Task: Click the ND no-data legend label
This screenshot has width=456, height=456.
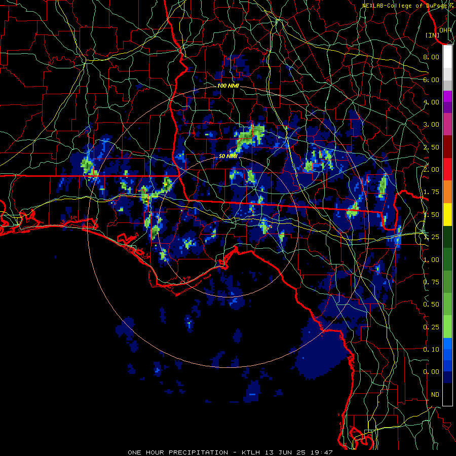Action: pos(435,395)
